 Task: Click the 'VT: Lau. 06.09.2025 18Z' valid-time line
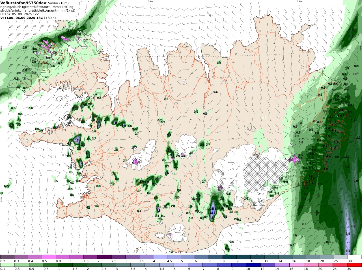pos(21,18)
